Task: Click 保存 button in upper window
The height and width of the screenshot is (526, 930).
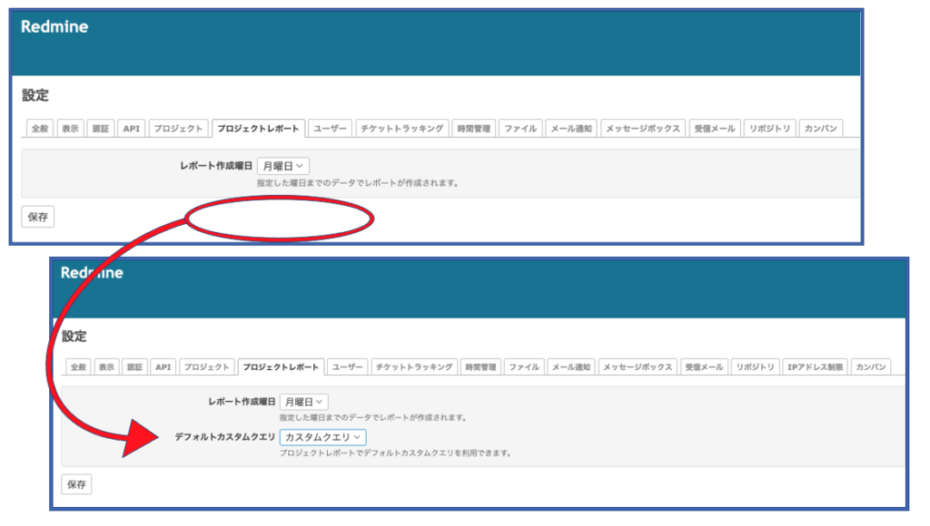Action: (x=38, y=217)
